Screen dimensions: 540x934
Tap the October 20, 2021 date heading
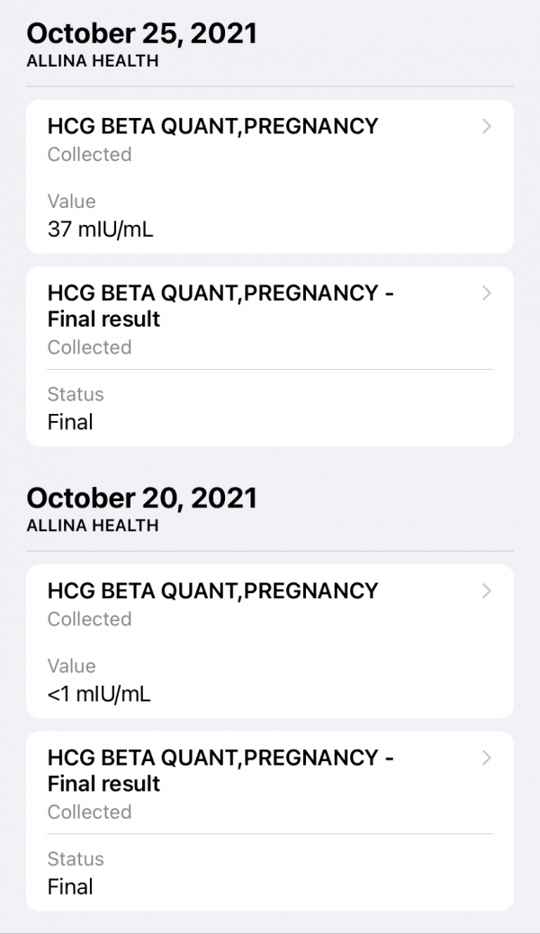click(140, 498)
